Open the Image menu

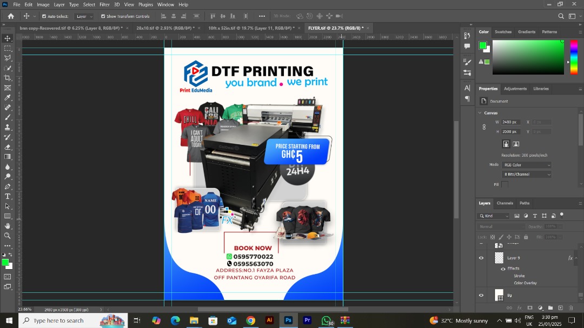click(x=43, y=4)
